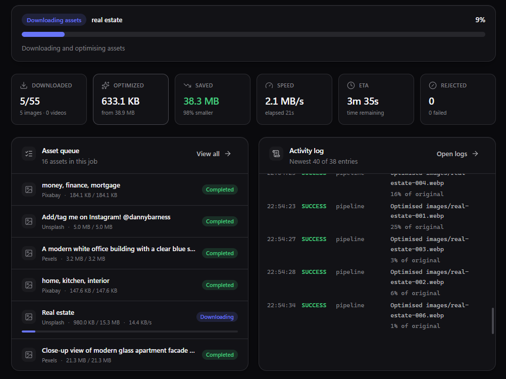Click Completed badge for white office building
506x379 pixels.
point(220,253)
